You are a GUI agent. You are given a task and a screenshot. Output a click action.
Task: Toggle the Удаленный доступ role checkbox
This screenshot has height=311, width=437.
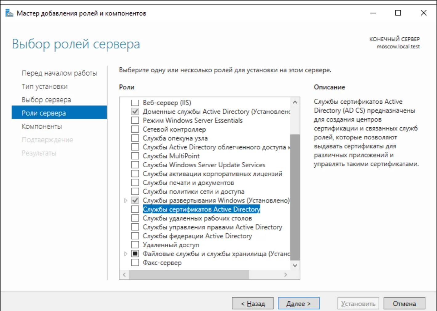(x=135, y=245)
